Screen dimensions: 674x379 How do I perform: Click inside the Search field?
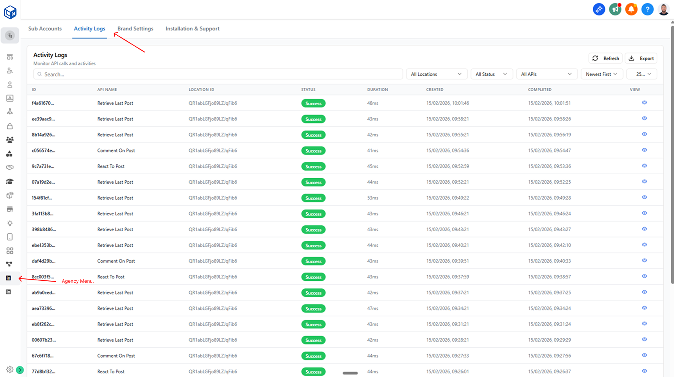tap(218, 74)
